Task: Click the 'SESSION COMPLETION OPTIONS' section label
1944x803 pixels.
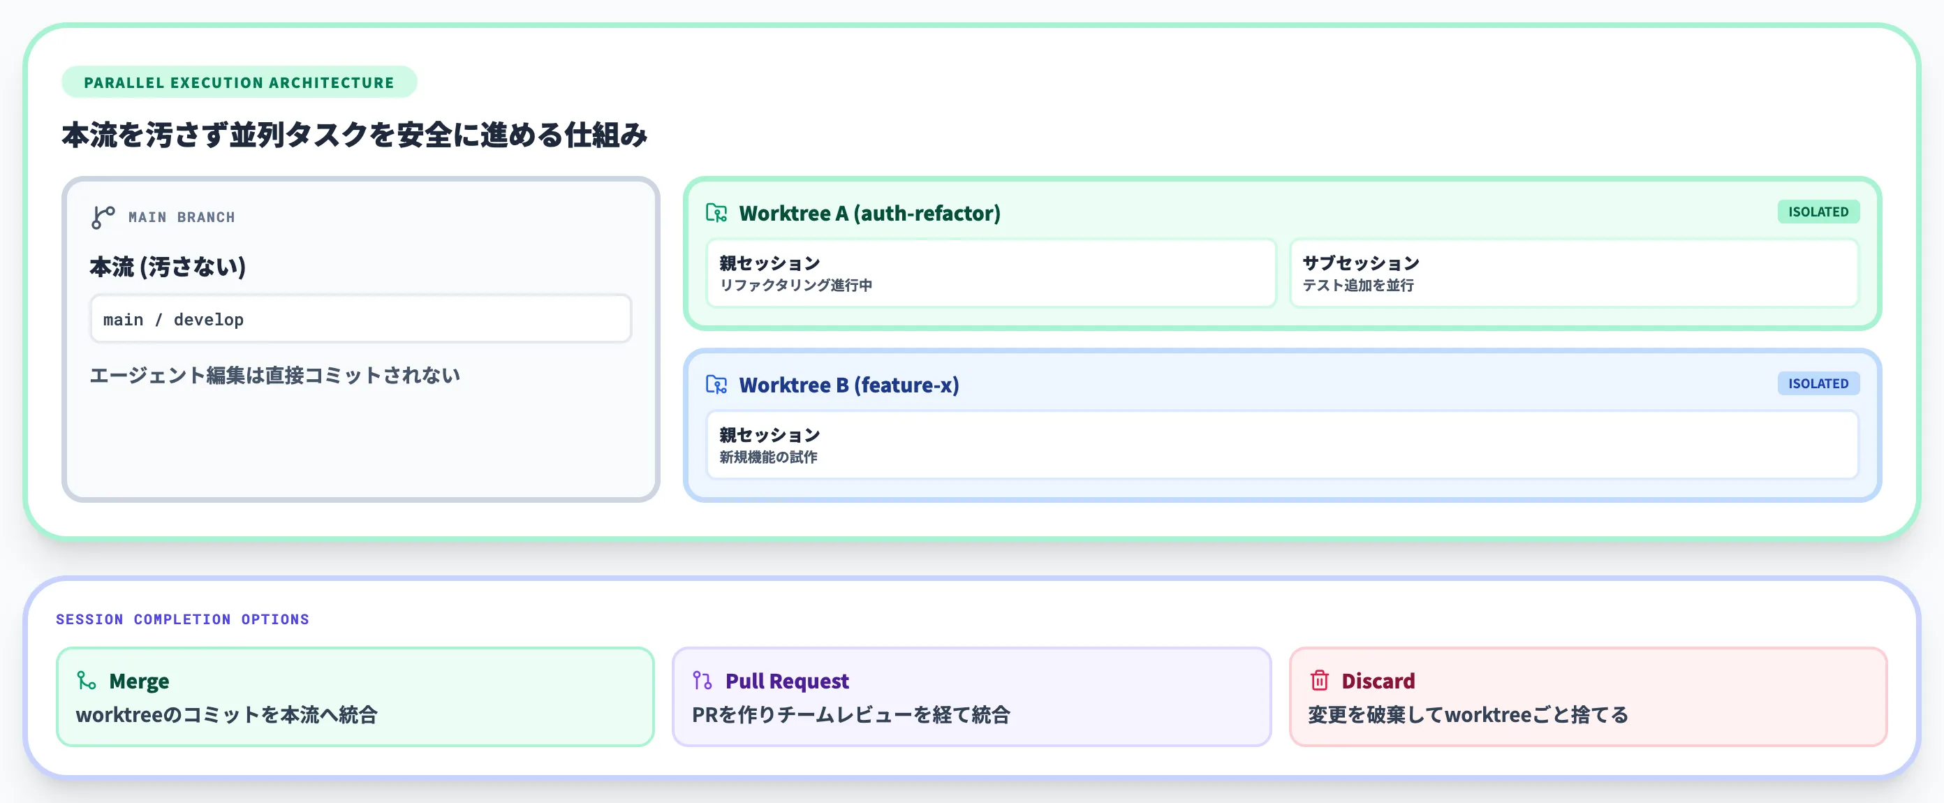Action: pos(183,619)
